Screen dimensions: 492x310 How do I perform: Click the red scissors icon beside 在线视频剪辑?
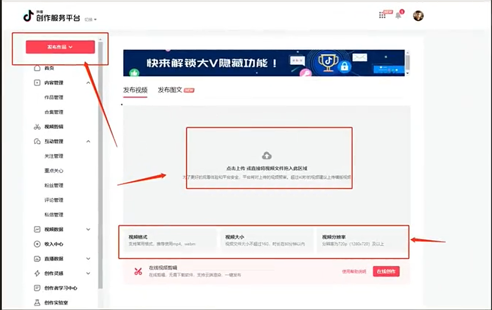pos(138,272)
